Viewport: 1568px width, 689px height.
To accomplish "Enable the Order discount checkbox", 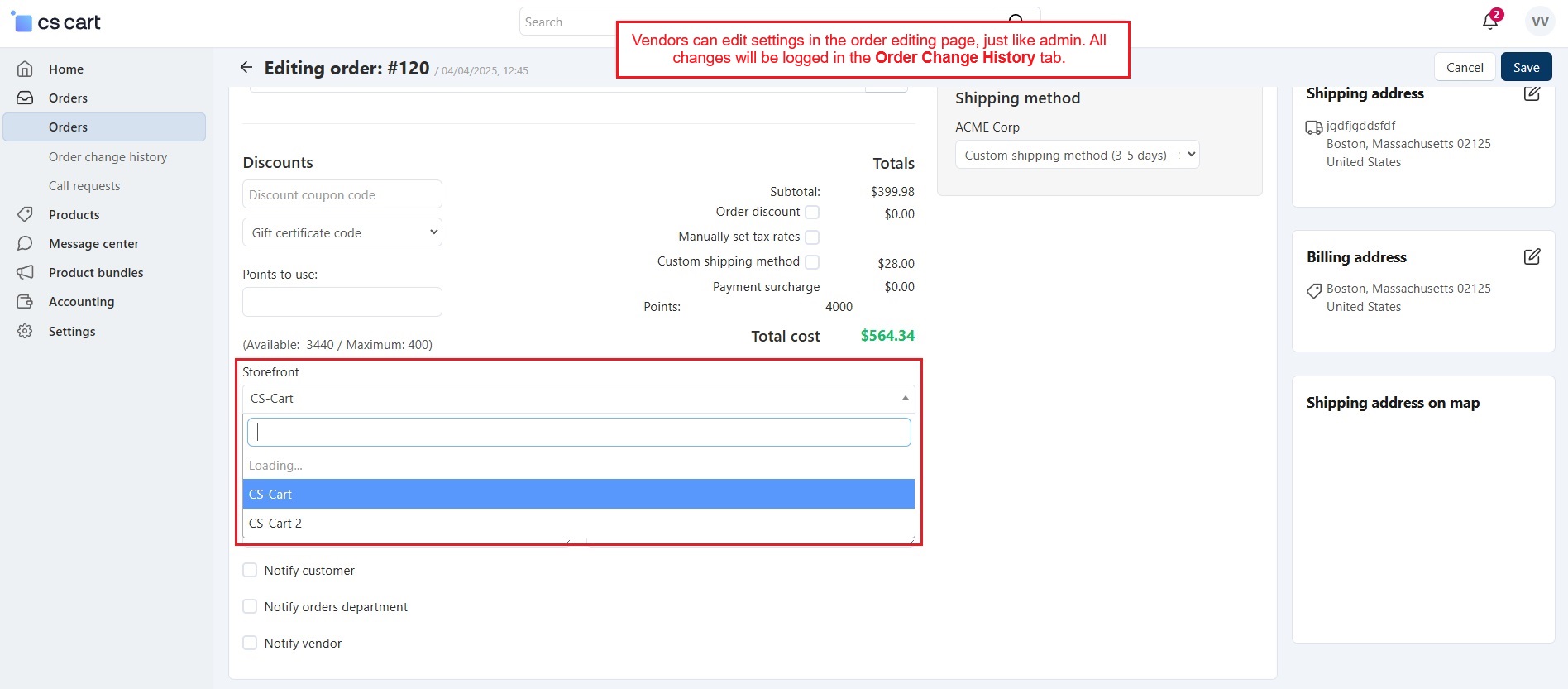I will pyautogui.click(x=812, y=213).
